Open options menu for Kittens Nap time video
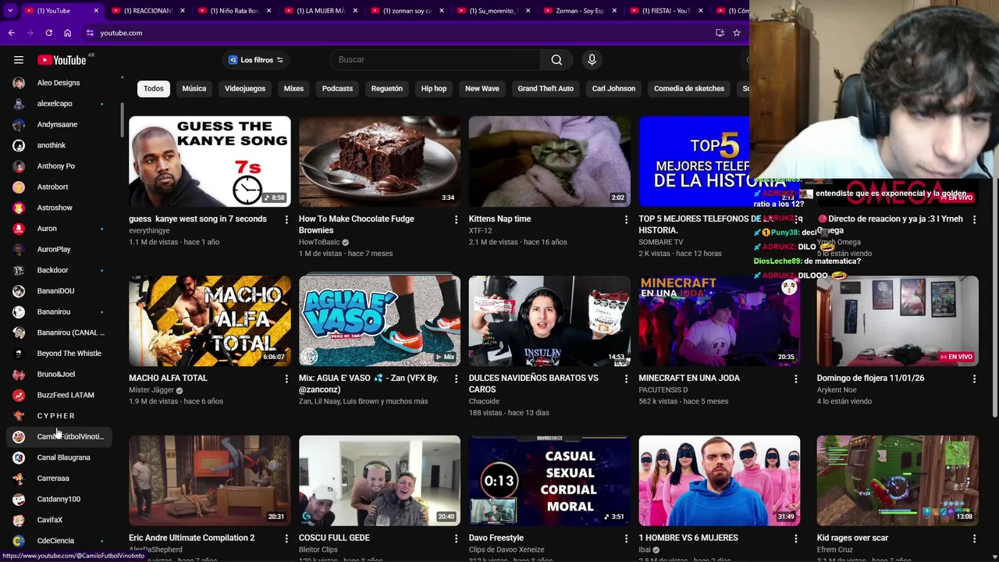The image size is (999, 562). click(x=626, y=219)
